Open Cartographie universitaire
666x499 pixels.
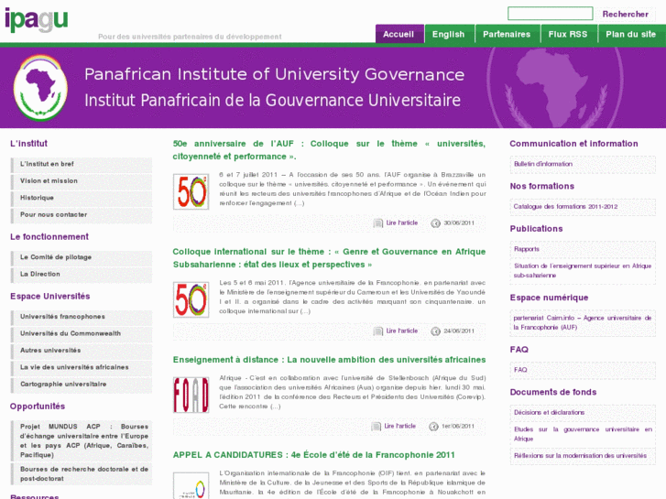click(x=82, y=385)
